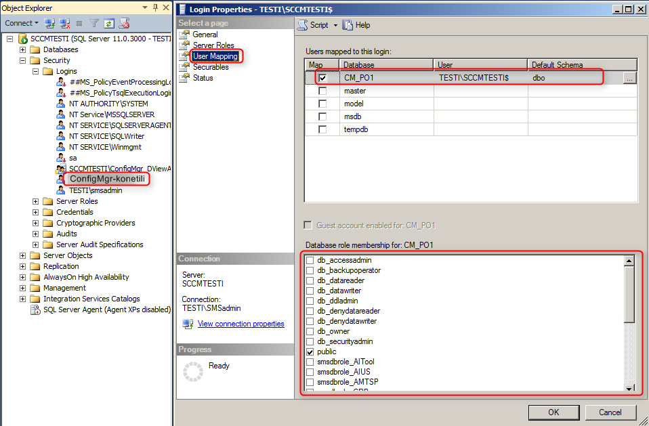Toggle the Object Explorer auto-hide pin
The image size is (649, 426).
click(156, 7)
